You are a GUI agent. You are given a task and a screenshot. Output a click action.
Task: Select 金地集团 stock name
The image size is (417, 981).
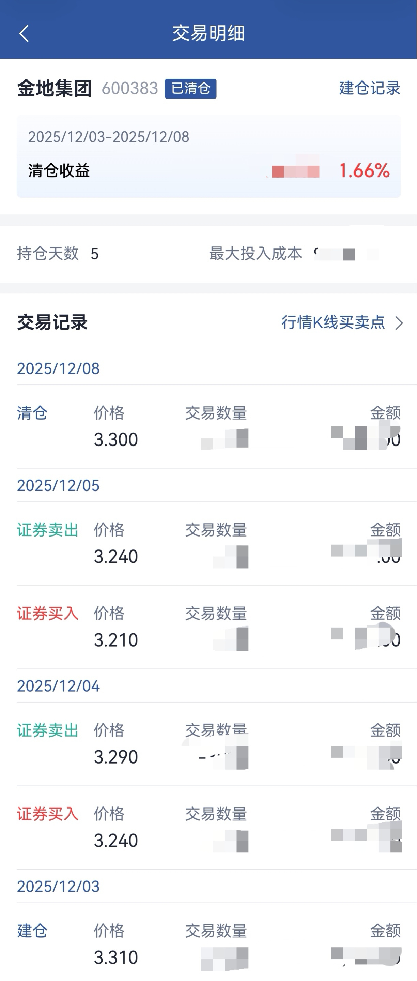(x=55, y=89)
